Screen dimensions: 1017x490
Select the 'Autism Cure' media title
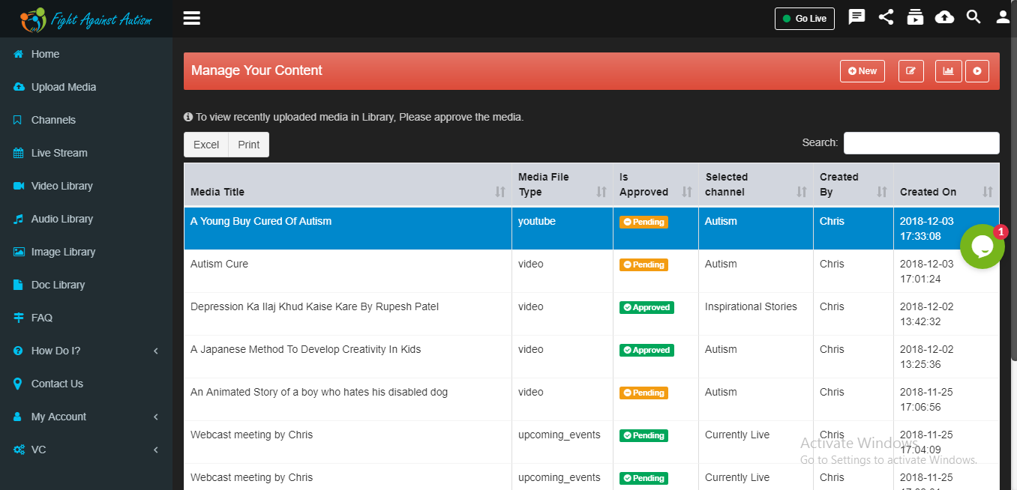coord(219,264)
